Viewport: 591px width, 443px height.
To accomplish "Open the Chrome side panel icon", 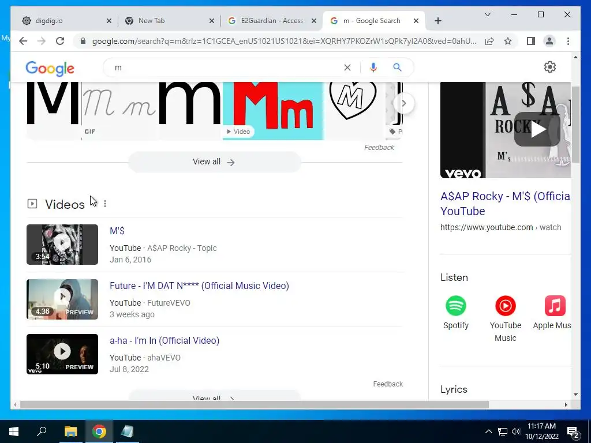I will point(531,41).
